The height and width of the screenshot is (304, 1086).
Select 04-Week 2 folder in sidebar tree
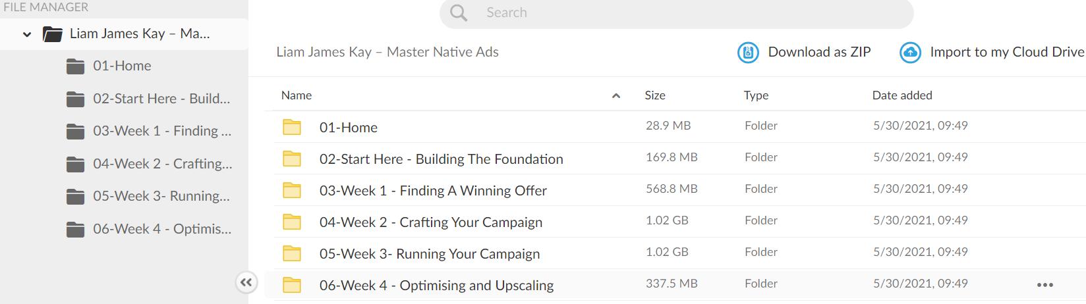(x=163, y=164)
